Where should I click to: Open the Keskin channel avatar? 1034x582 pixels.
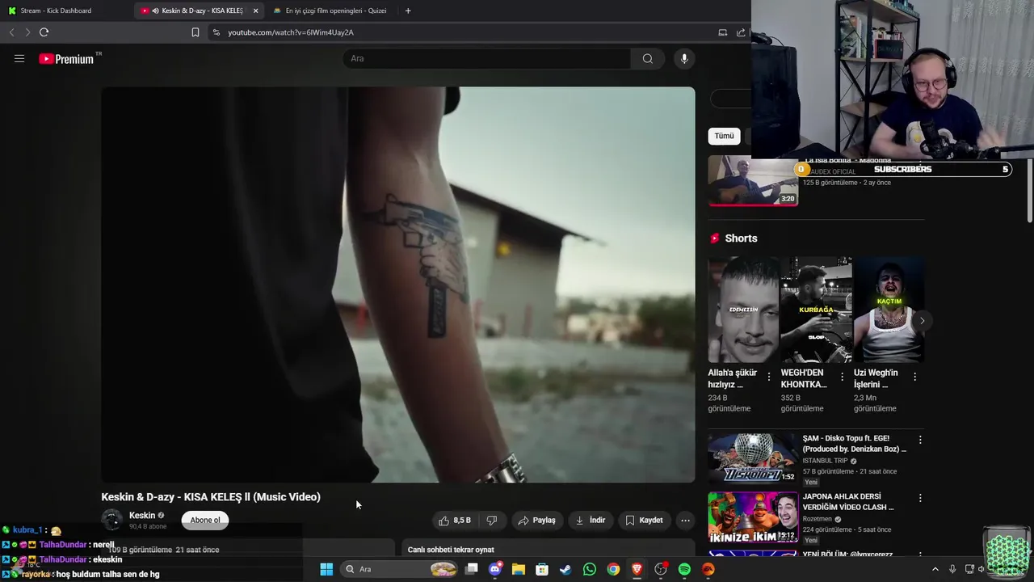tap(111, 520)
